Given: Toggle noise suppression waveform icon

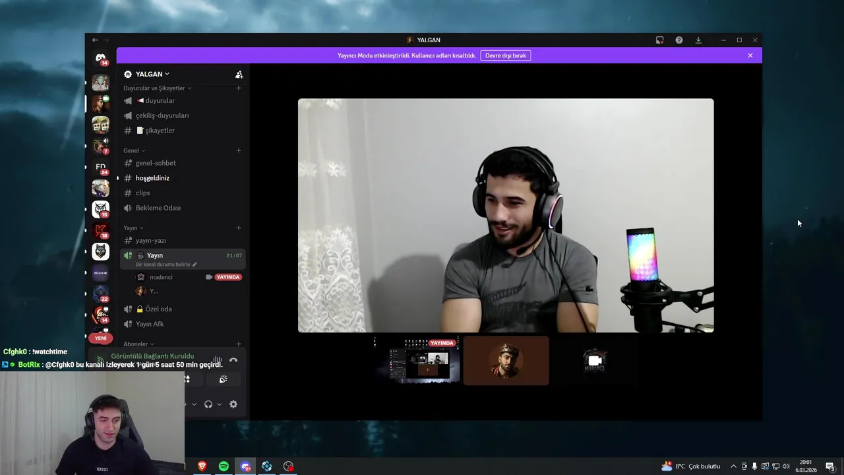Looking at the screenshot, I should coord(217,361).
